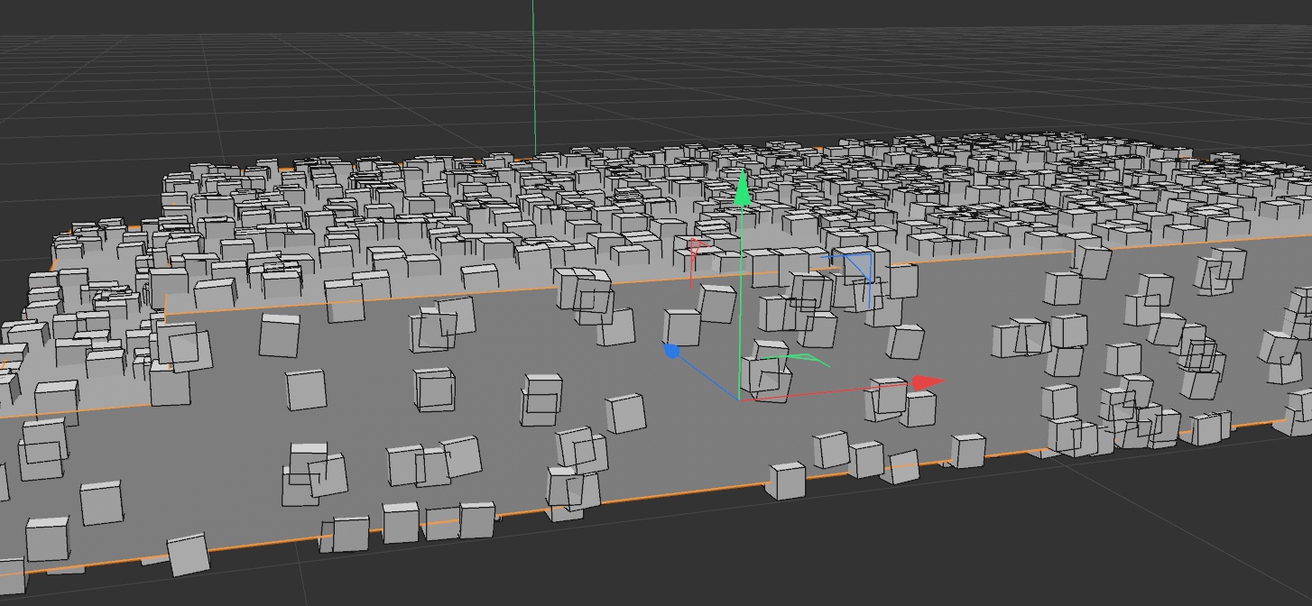The height and width of the screenshot is (606, 1312).
Task: Click the green Y-axis arrow head
Action: coord(743,188)
